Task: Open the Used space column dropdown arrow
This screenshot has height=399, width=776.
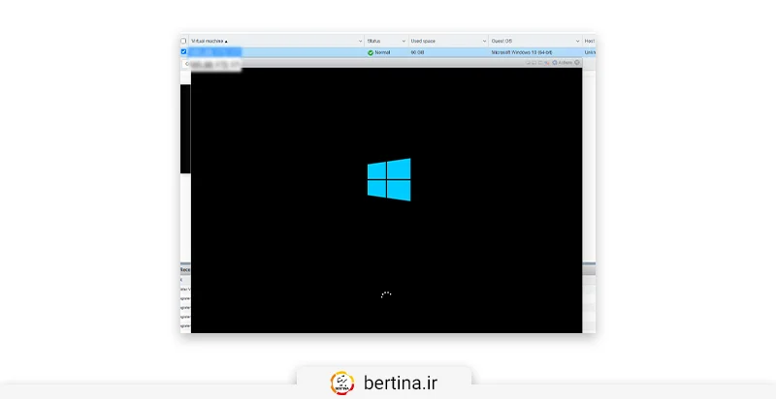Action: (483, 41)
